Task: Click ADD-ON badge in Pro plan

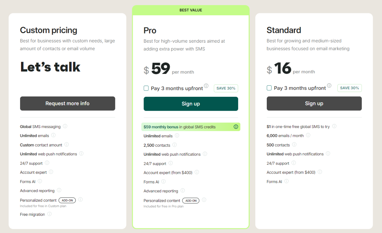Action: (191, 201)
